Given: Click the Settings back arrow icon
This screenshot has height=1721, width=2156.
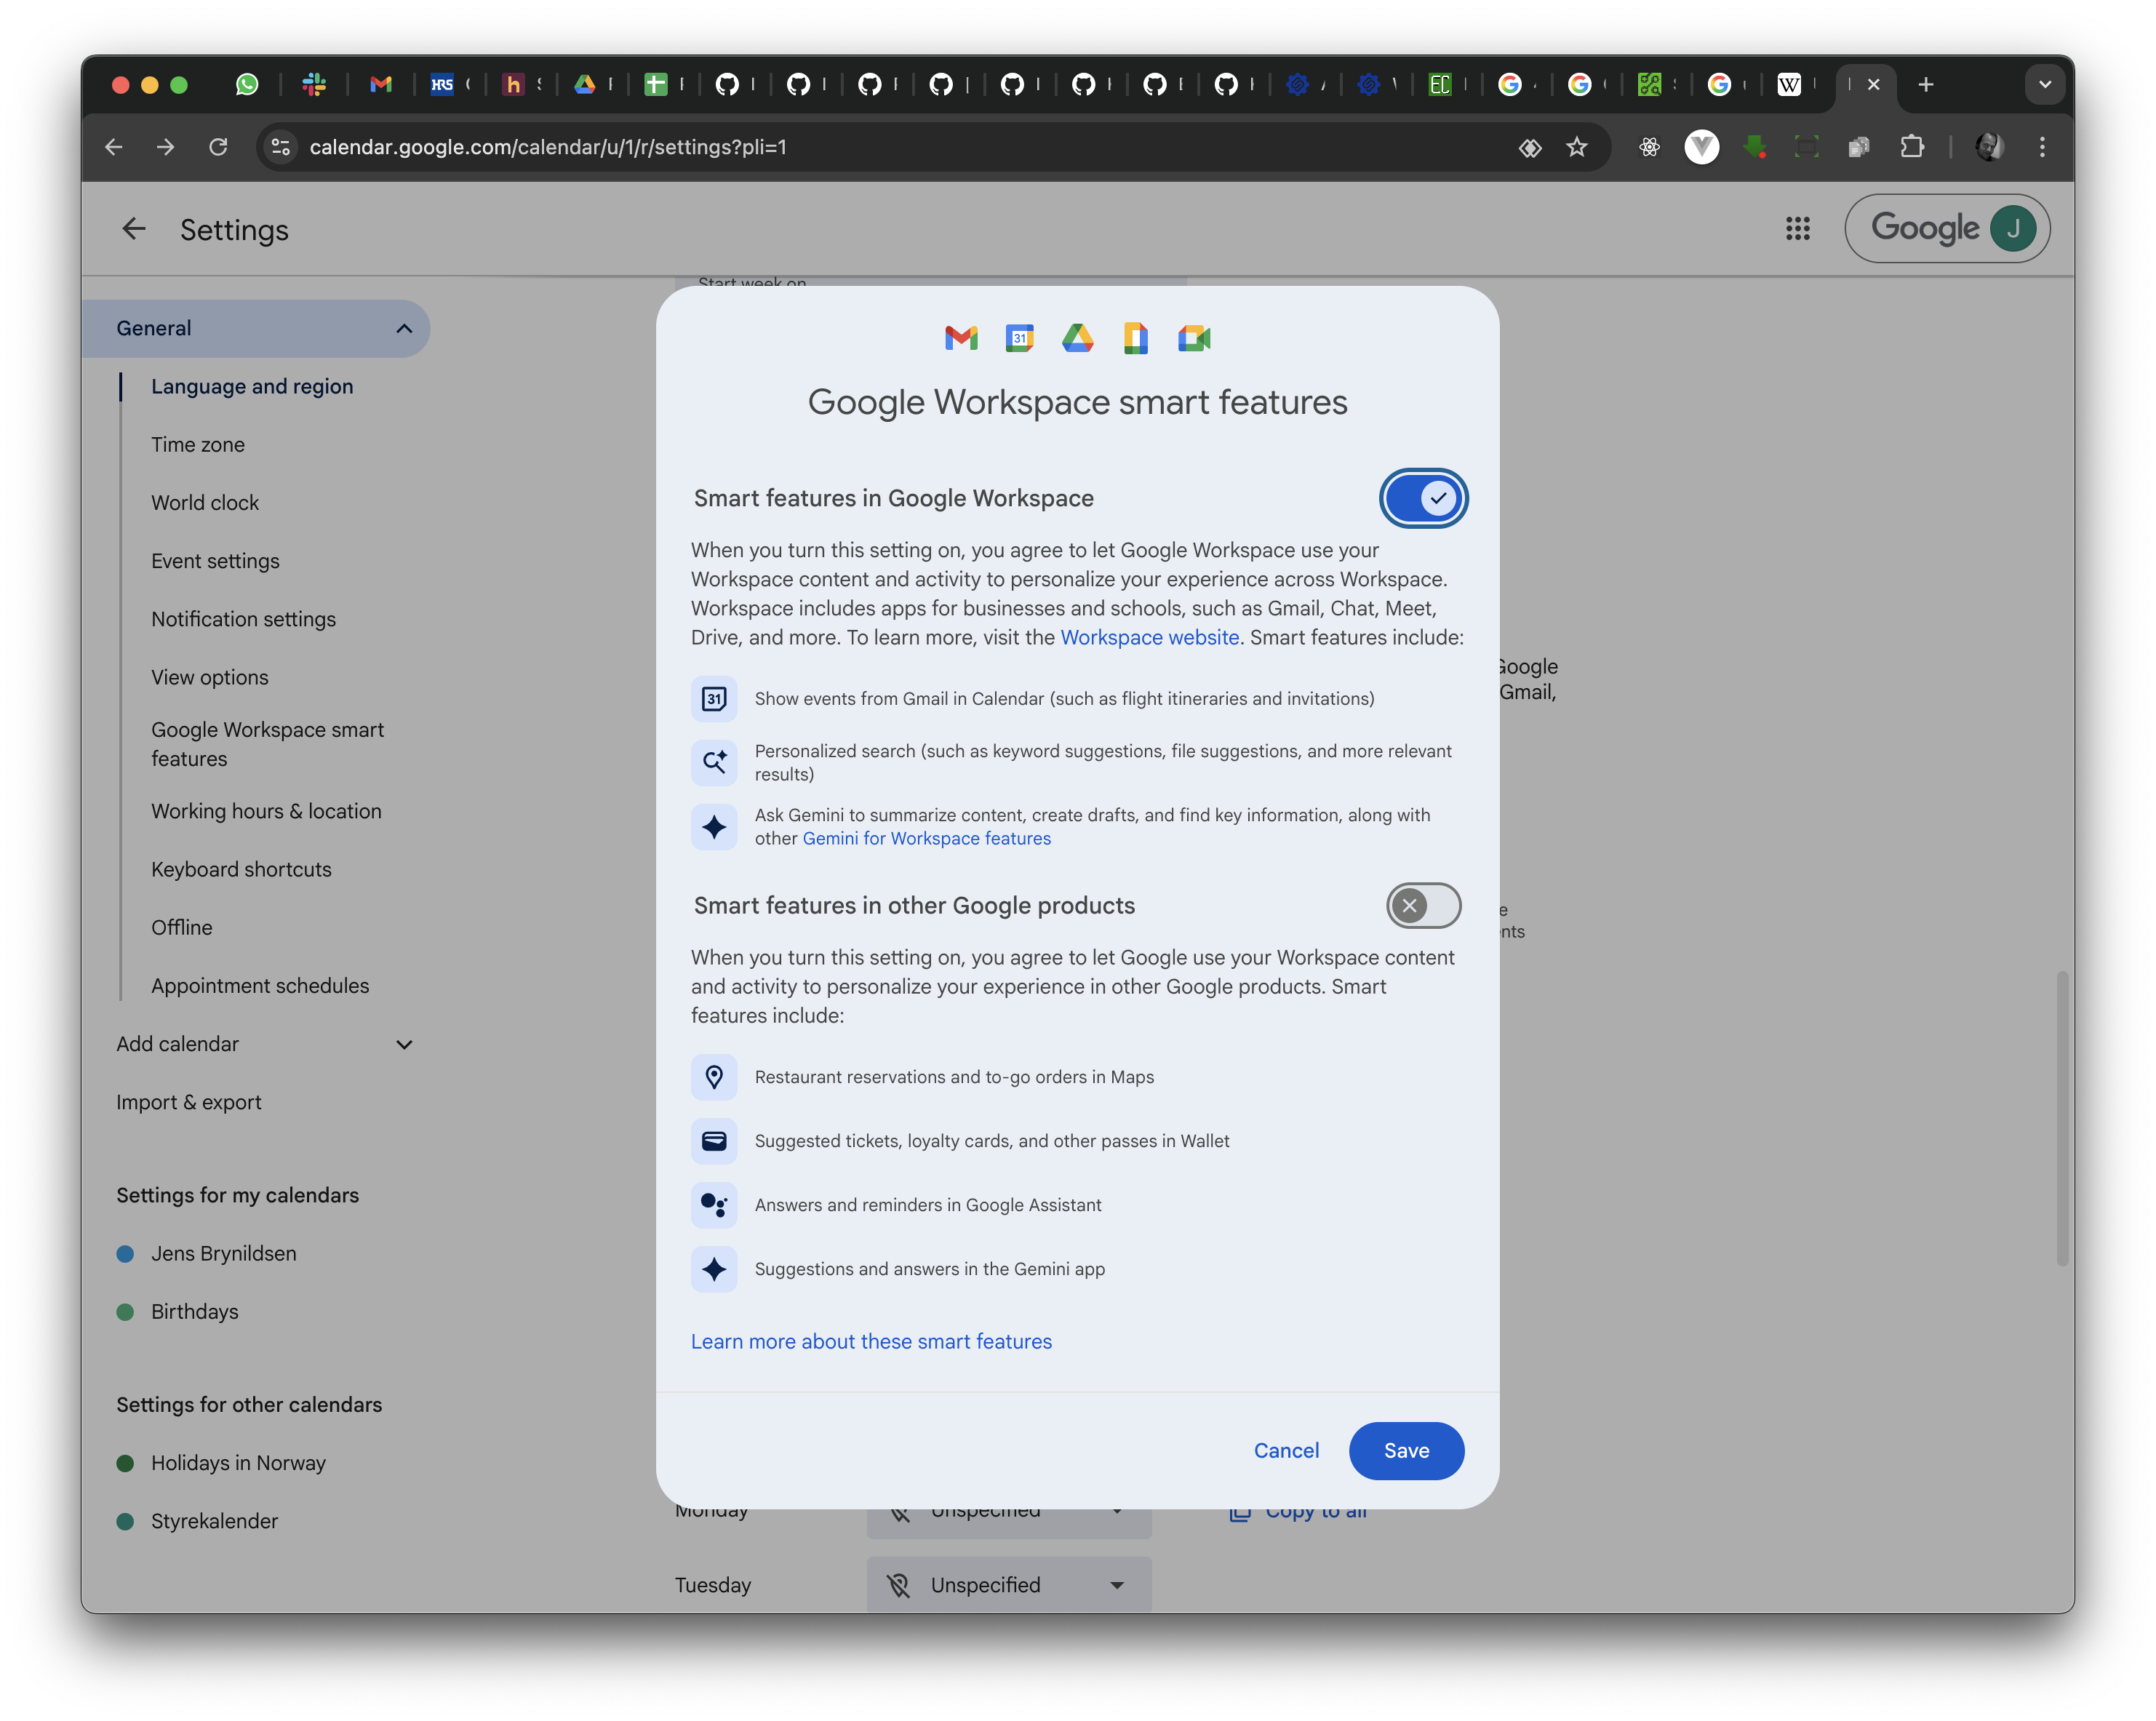Looking at the screenshot, I should coord(134,229).
